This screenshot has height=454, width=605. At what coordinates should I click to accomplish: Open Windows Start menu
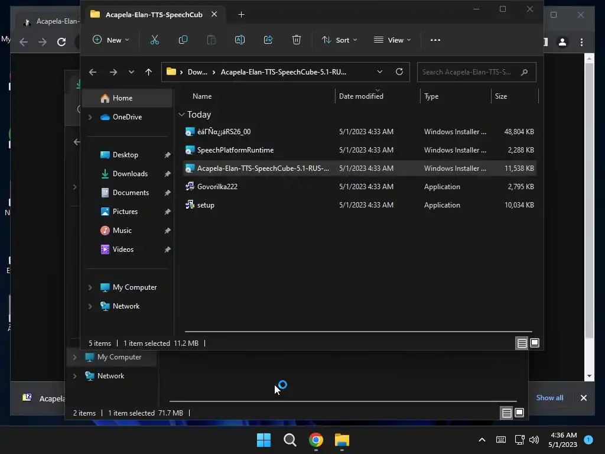tap(264, 440)
